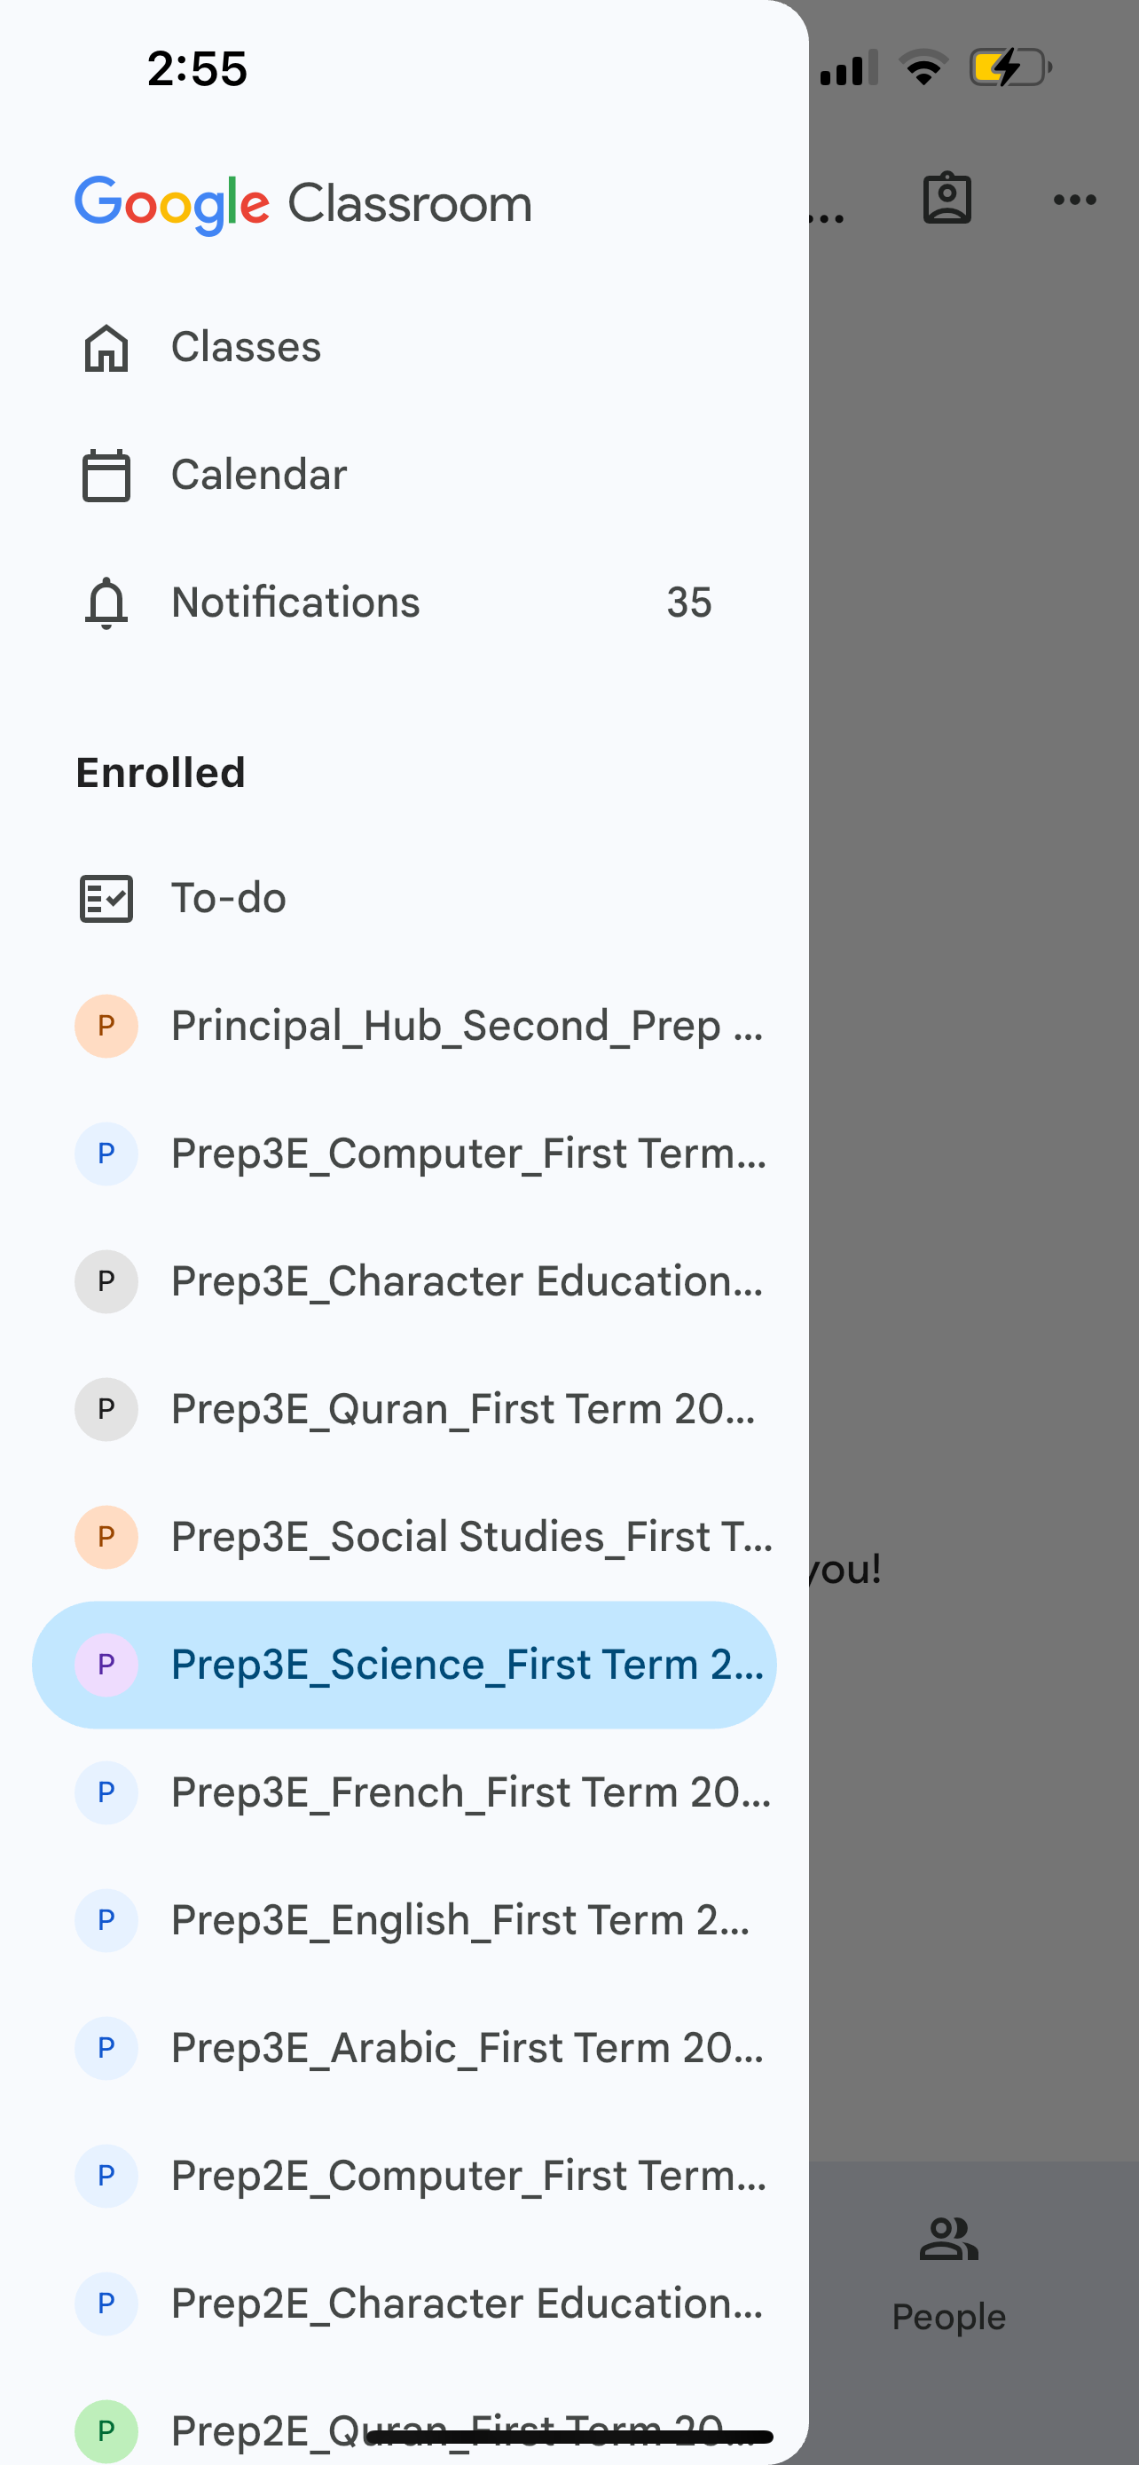The image size is (1139, 2465).
Task: Open the assignment badge icon in header
Action: click(947, 199)
